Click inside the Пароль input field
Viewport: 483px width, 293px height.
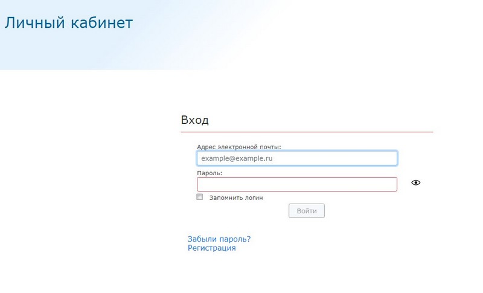pyautogui.click(x=296, y=184)
